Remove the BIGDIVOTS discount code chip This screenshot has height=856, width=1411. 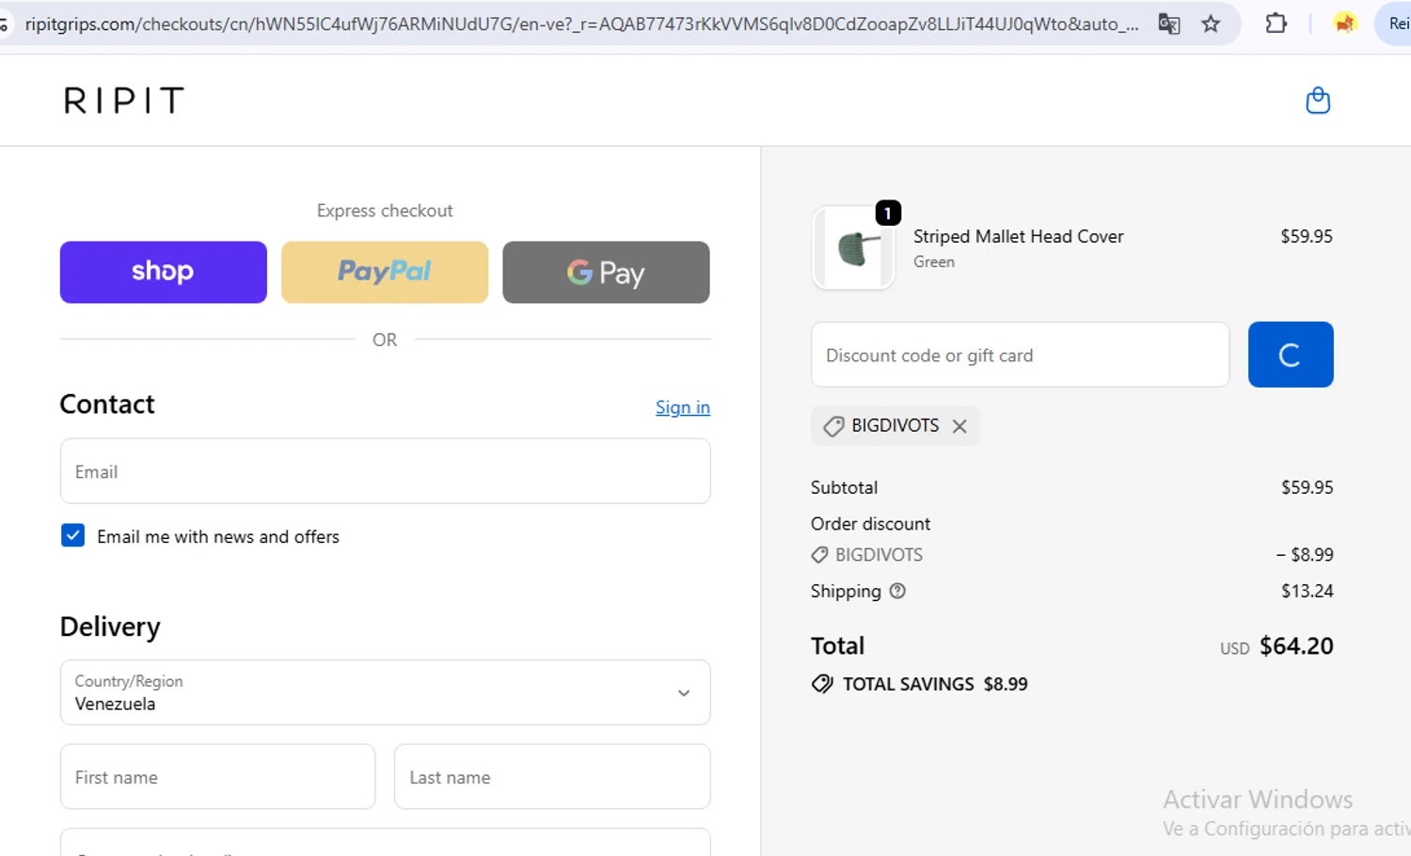click(x=959, y=426)
